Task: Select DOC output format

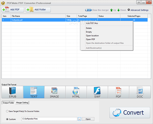Action: [140, 92]
